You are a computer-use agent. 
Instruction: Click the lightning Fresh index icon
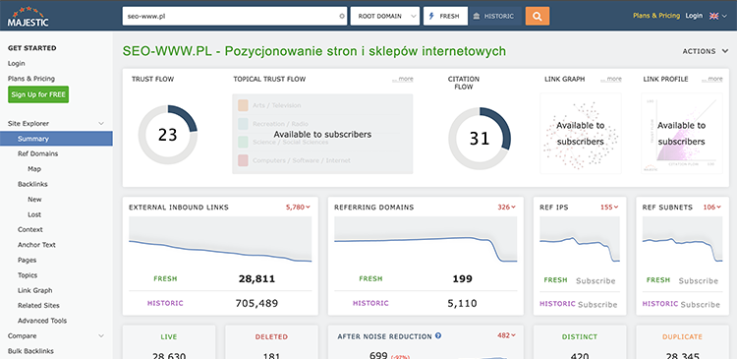[x=432, y=16]
